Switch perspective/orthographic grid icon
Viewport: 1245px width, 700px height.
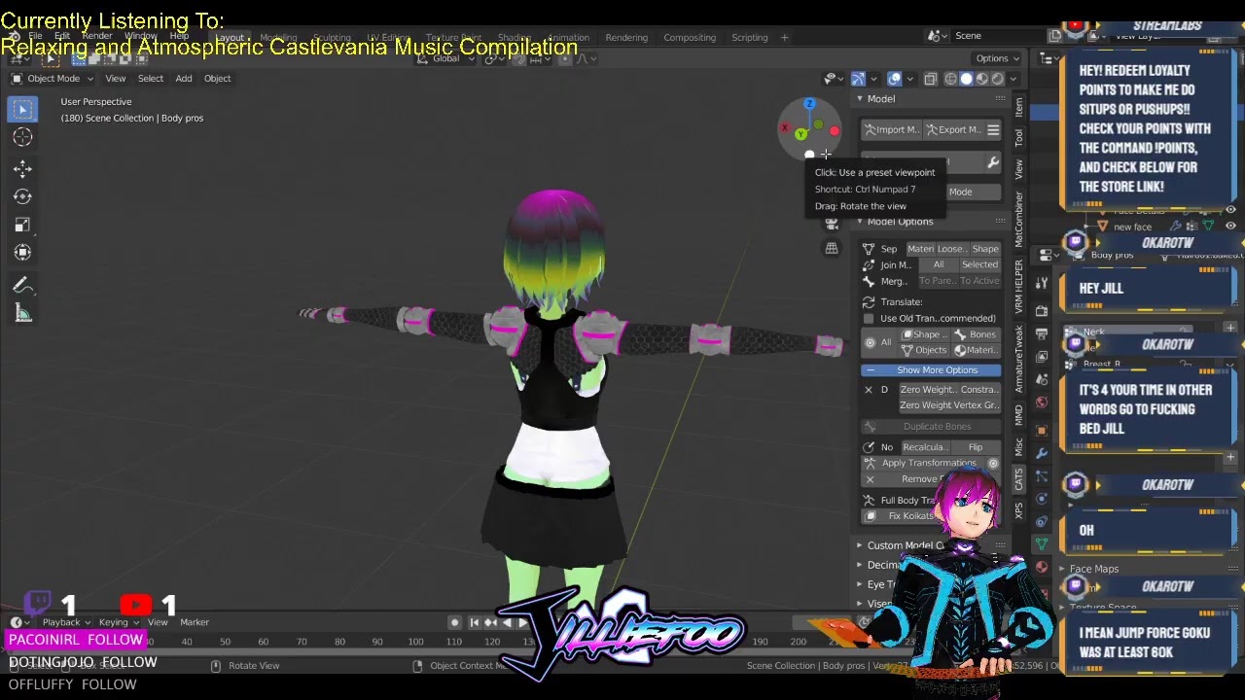click(832, 249)
